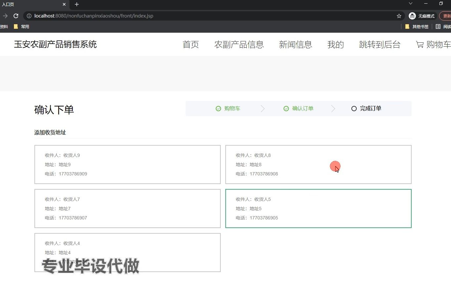Click phone number 17703786907
The width and height of the screenshot is (451, 282).
click(x=73, y=218)
